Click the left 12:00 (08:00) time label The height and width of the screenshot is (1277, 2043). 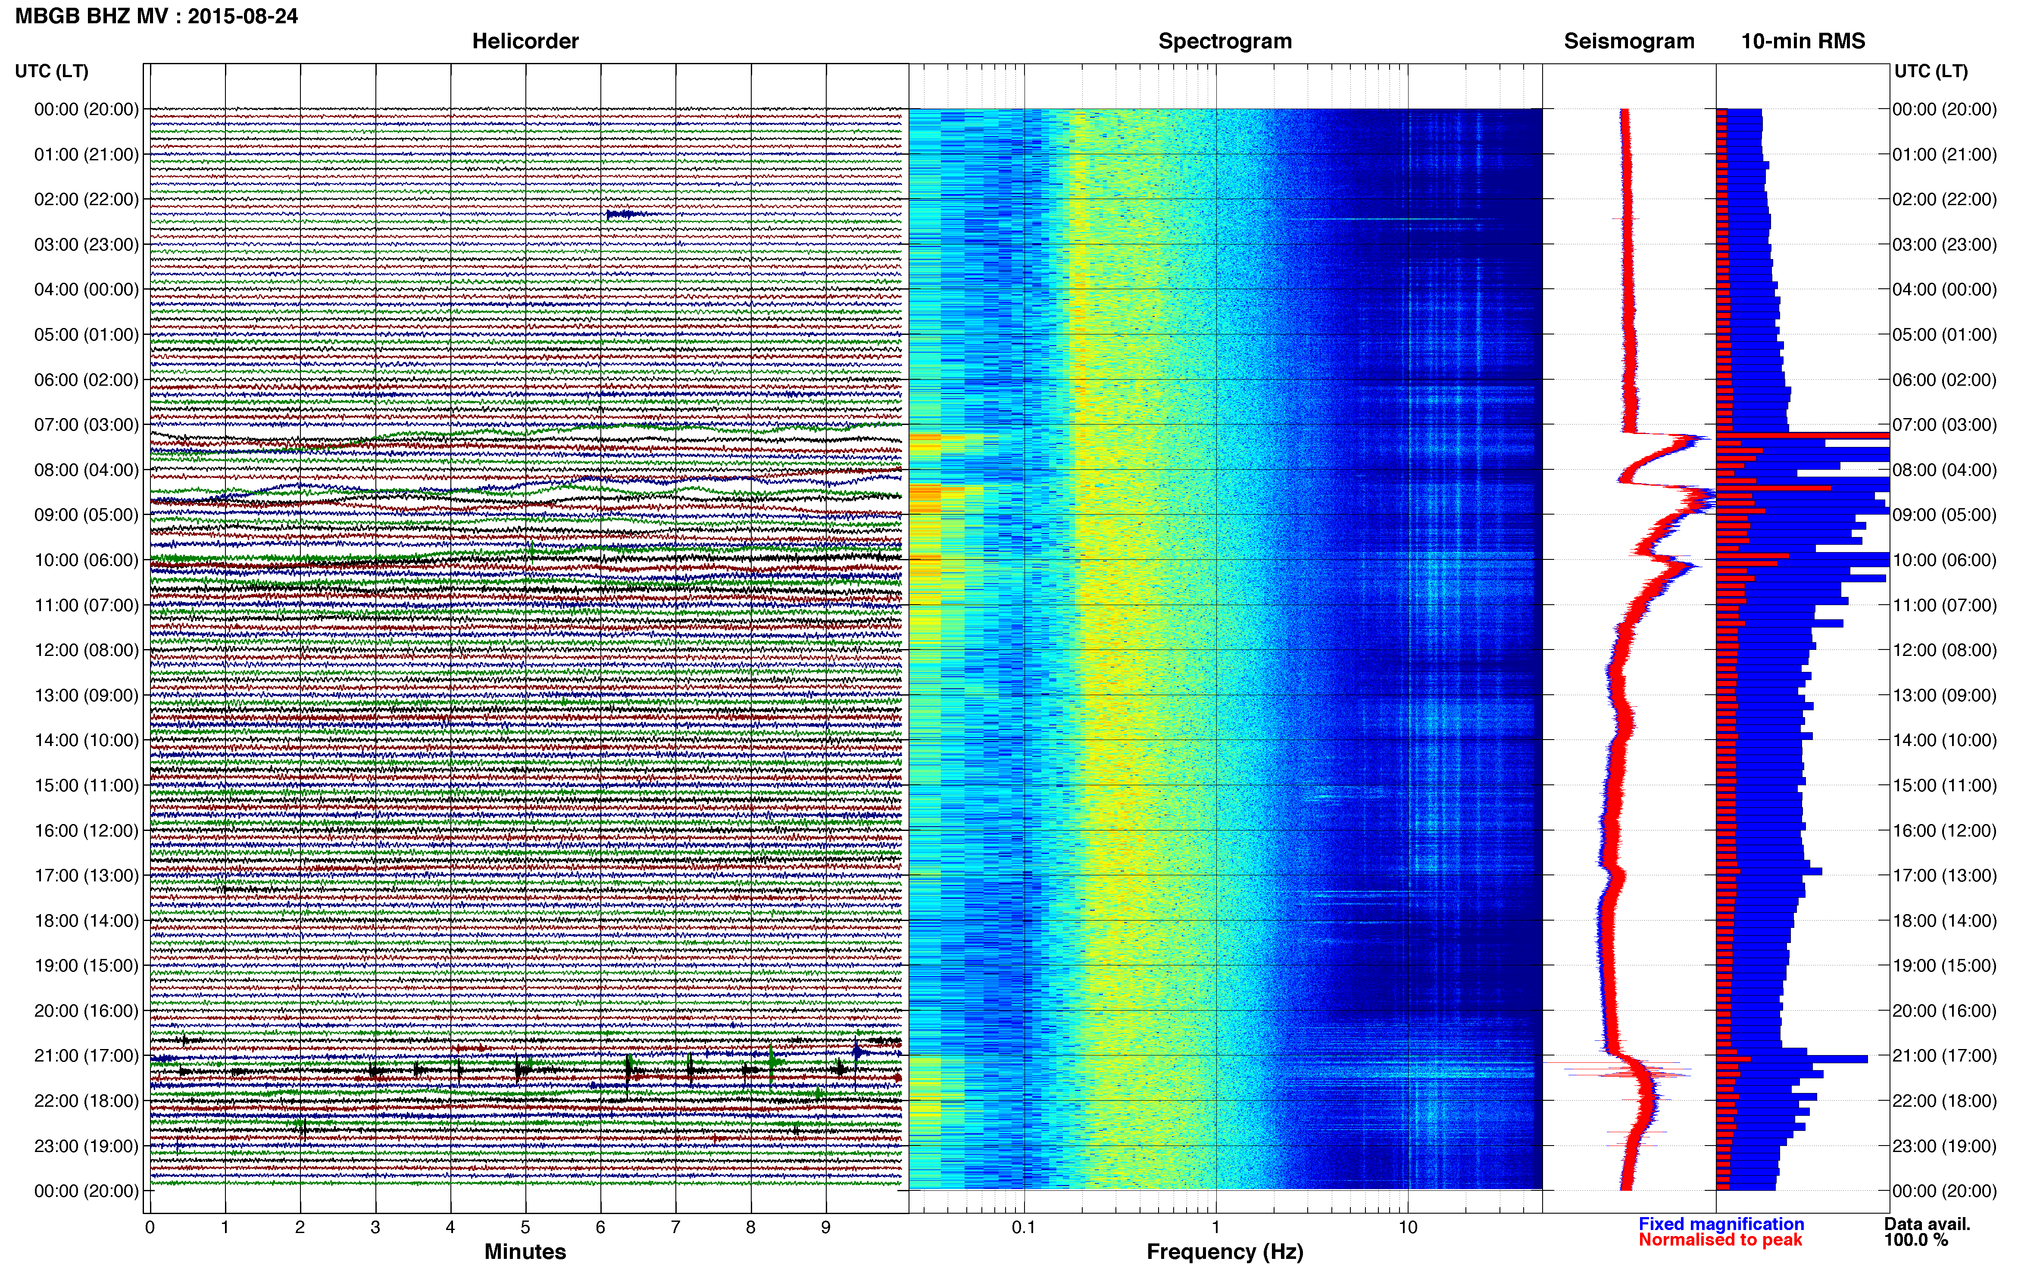click(x=86, y=650)
